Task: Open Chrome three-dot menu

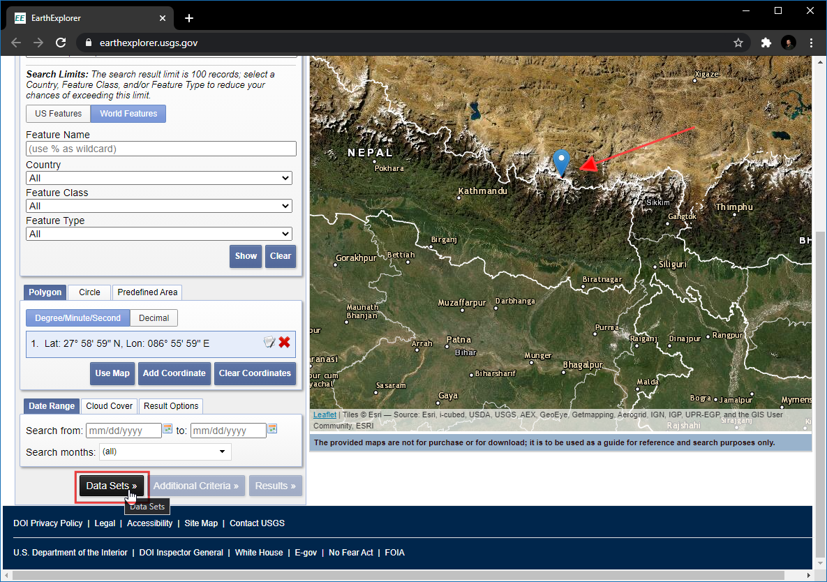Action: pyautogui.click(x=811, y=43)
